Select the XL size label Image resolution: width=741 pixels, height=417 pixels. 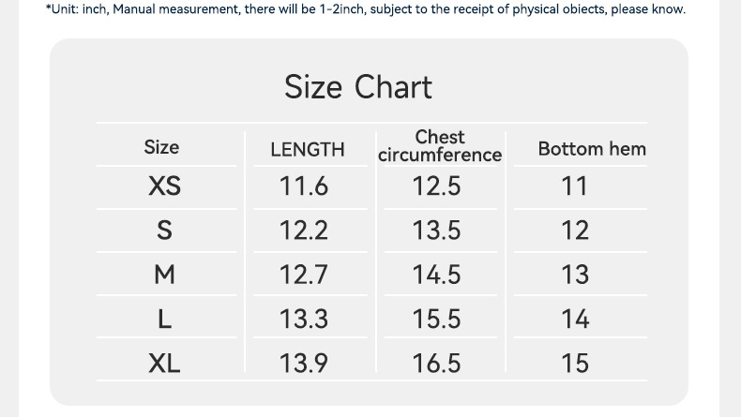tap(164, 363)
